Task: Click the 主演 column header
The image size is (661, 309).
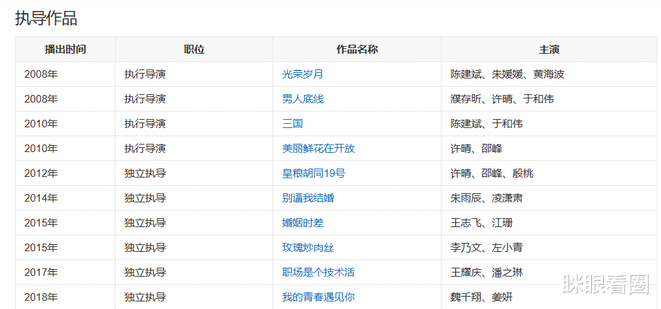Action: 549,50
